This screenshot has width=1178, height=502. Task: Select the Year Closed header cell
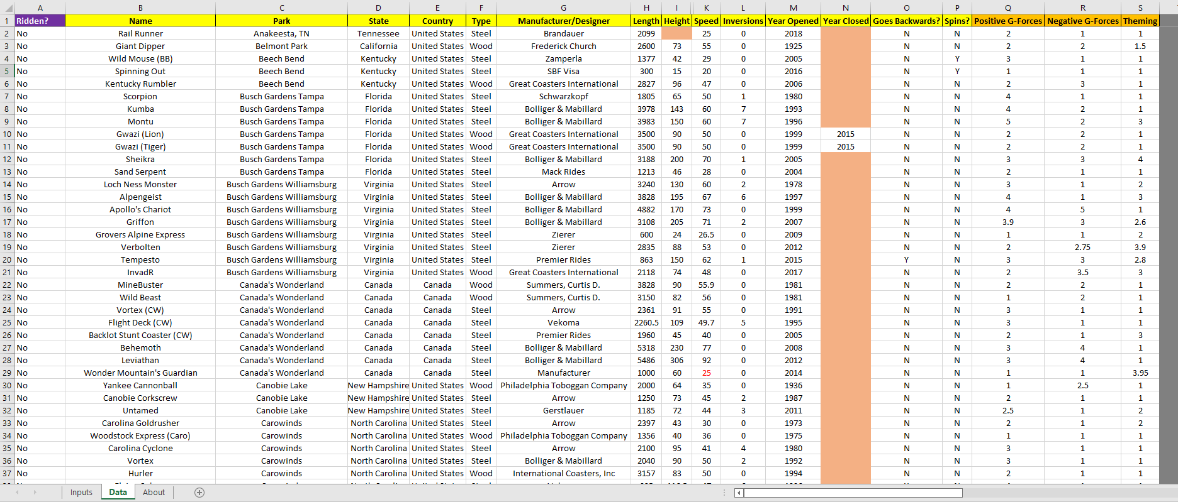click(845, 21)
